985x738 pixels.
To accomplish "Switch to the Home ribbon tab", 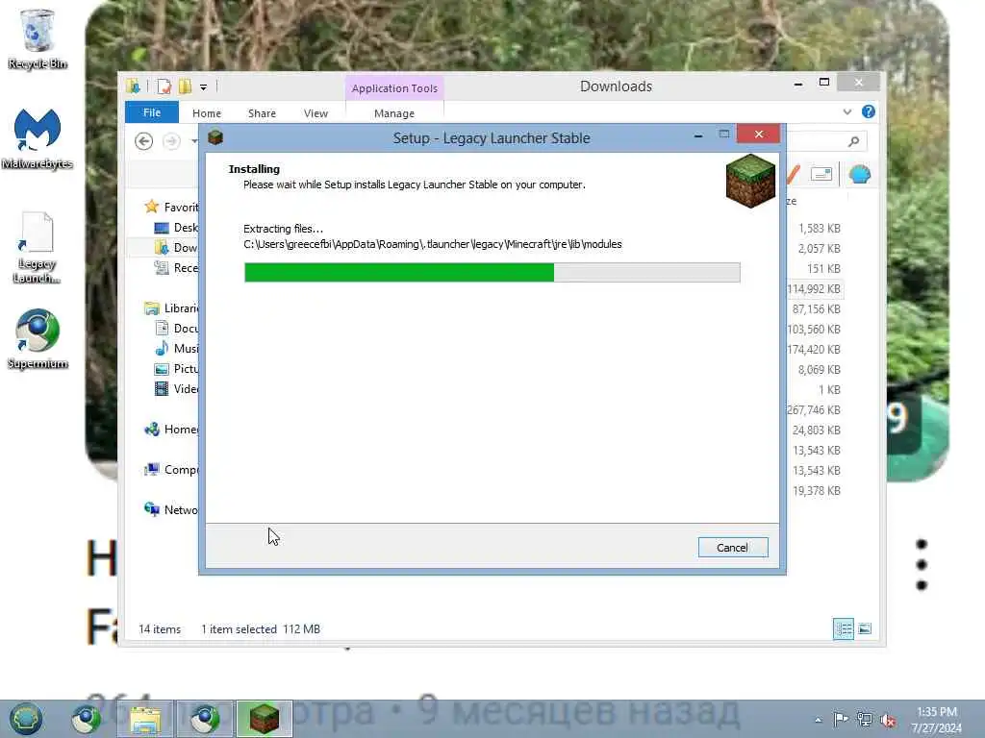I will [x=207, y=113].
